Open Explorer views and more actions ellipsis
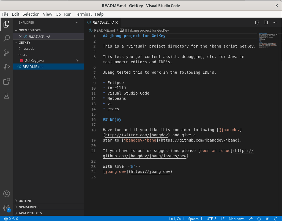The width and height of the screenshot is (282, 221). (x=76, y=23)
